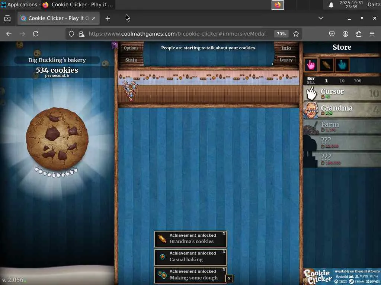Screen dimensions: 381x285
Task: Open the Save to Pocket button
Action: [332, 34]
